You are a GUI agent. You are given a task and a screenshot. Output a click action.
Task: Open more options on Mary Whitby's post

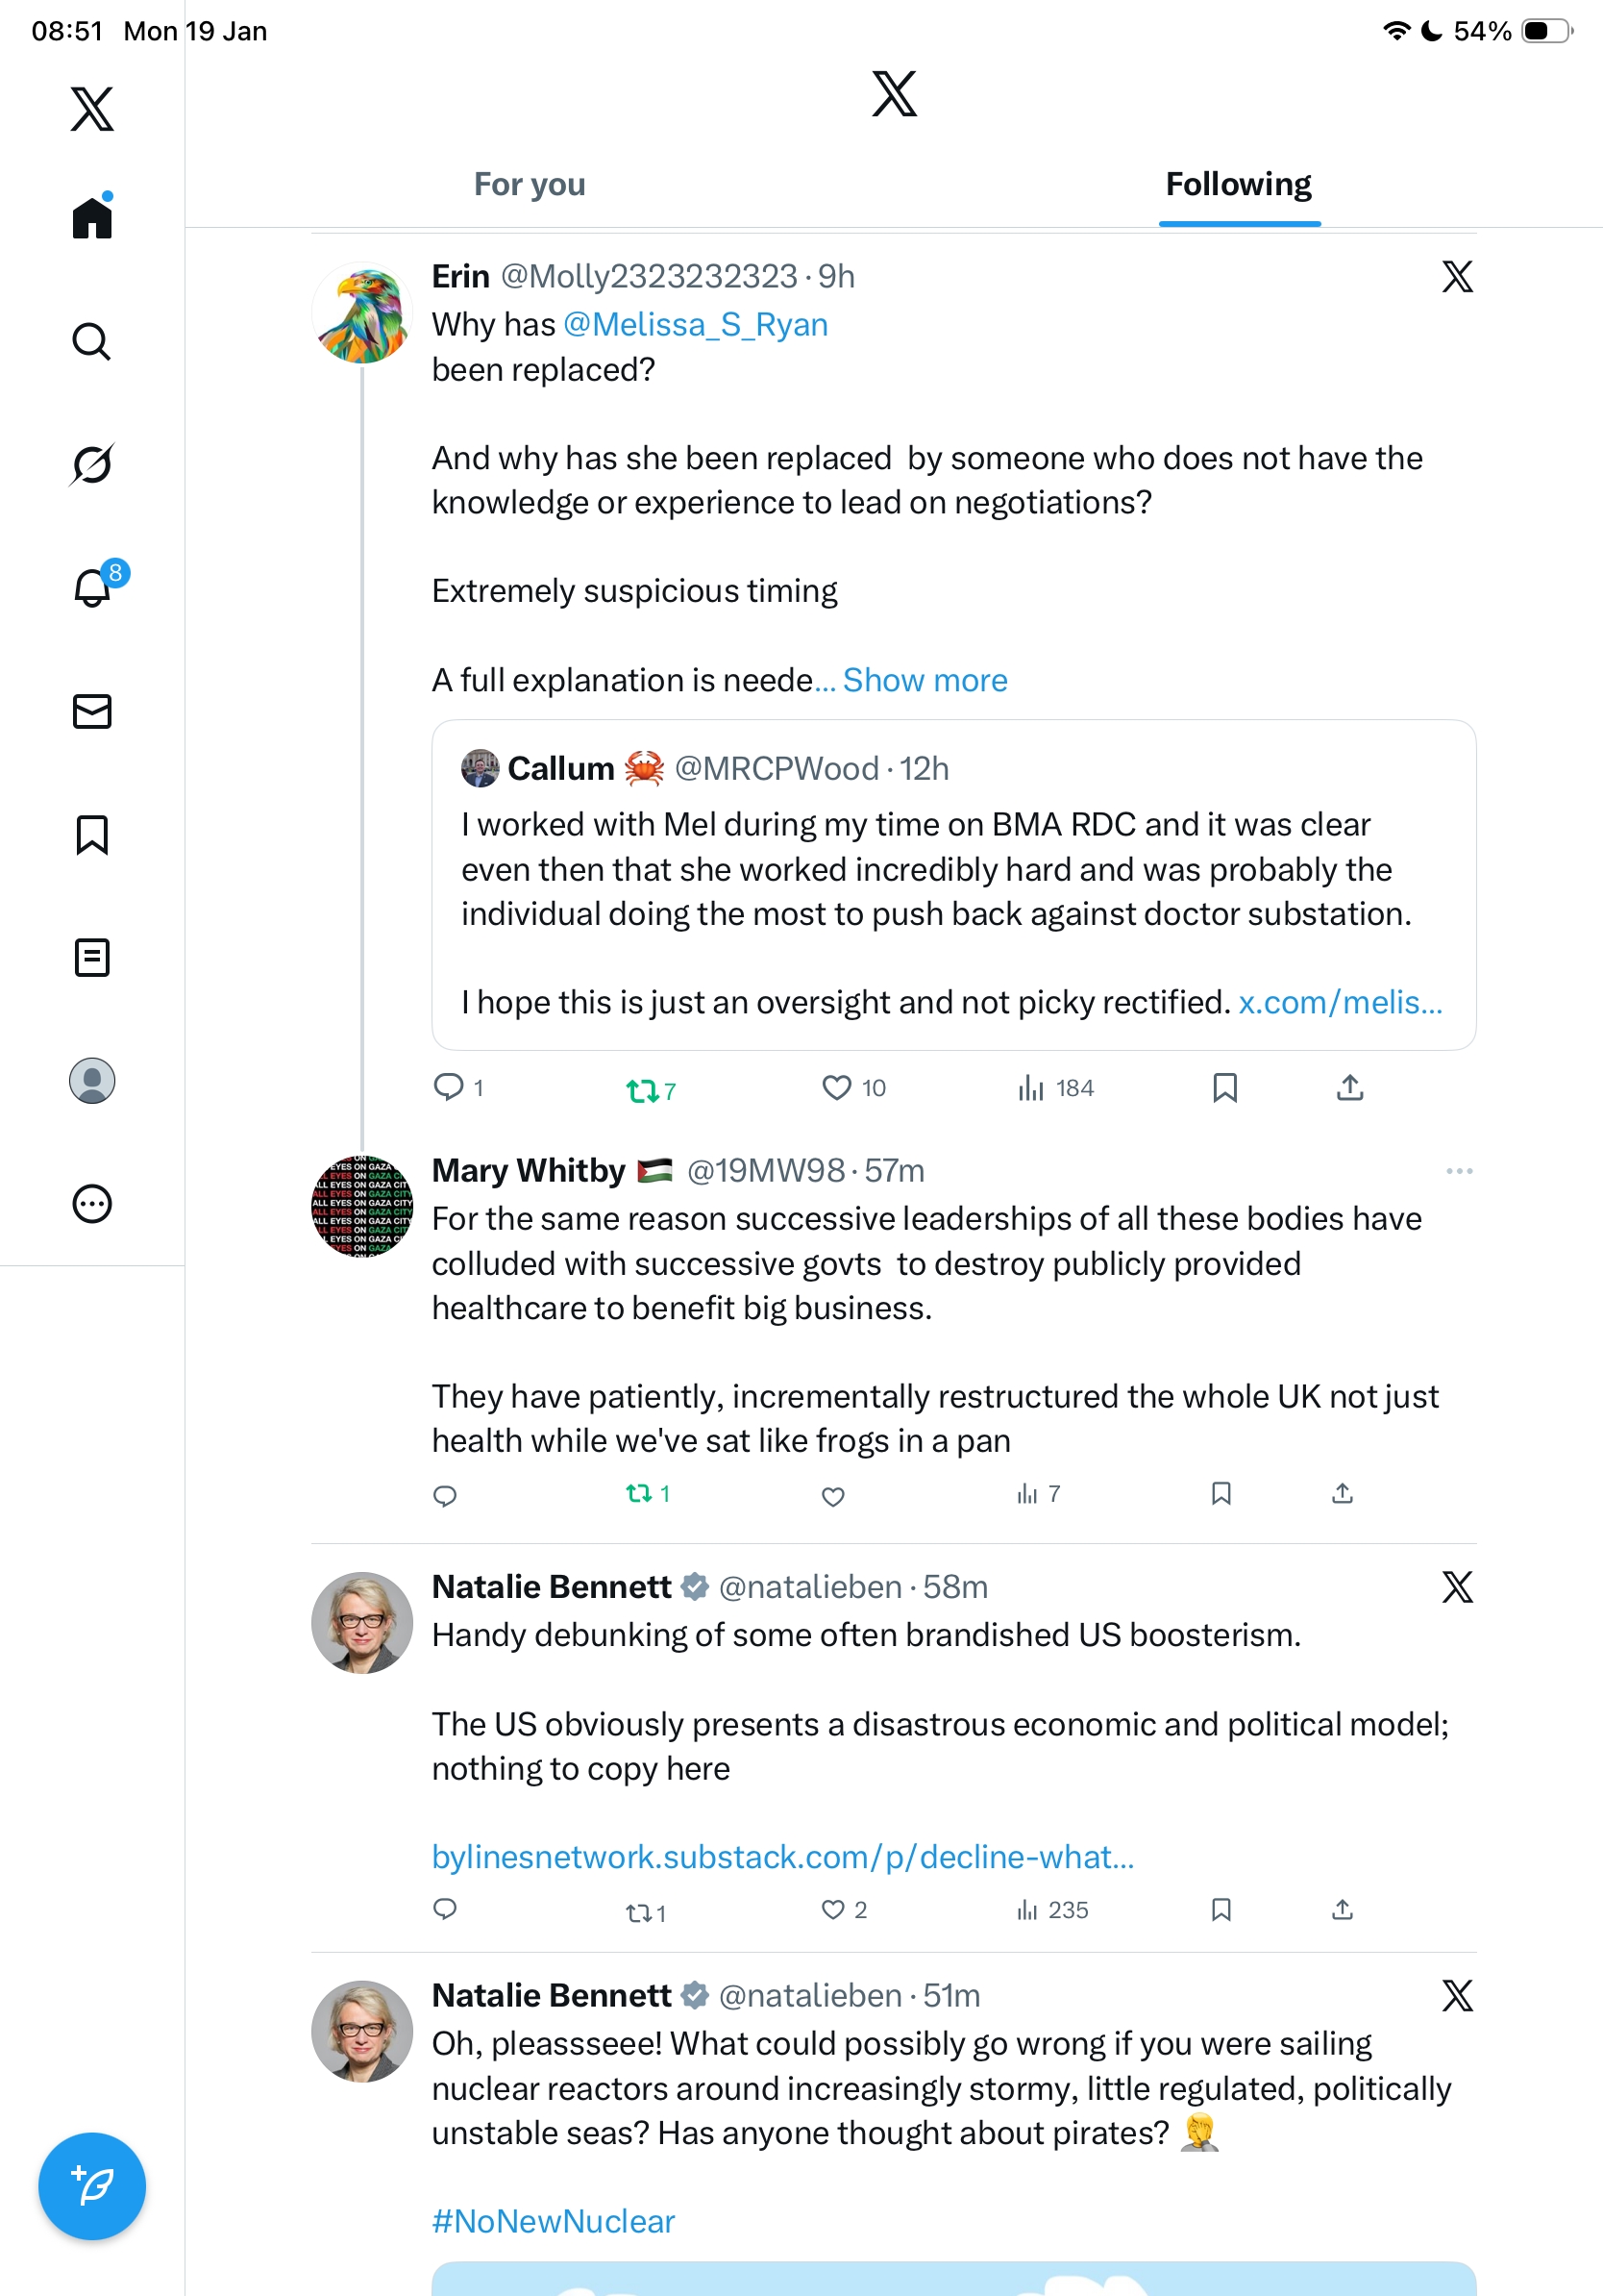pyautogui.click(x=1458, y=1171)
